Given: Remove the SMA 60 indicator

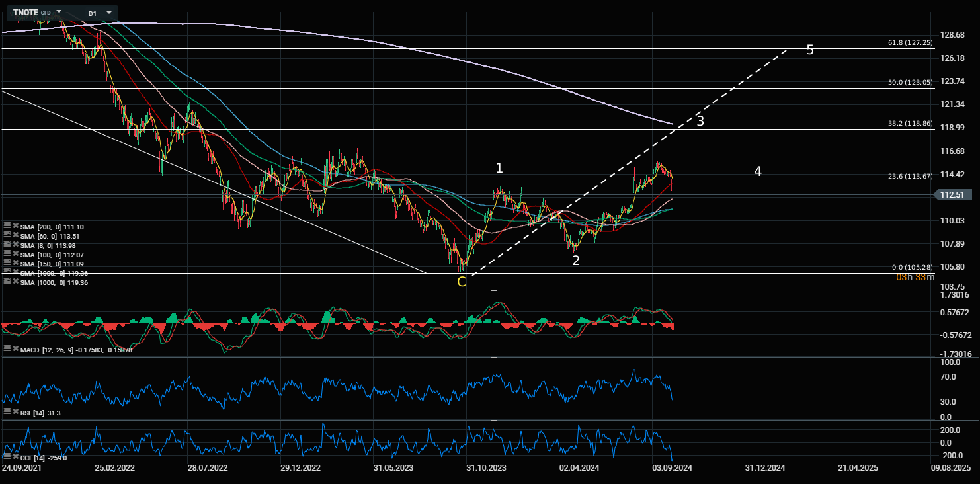Looking at the screenshot, I should (15, 236).
